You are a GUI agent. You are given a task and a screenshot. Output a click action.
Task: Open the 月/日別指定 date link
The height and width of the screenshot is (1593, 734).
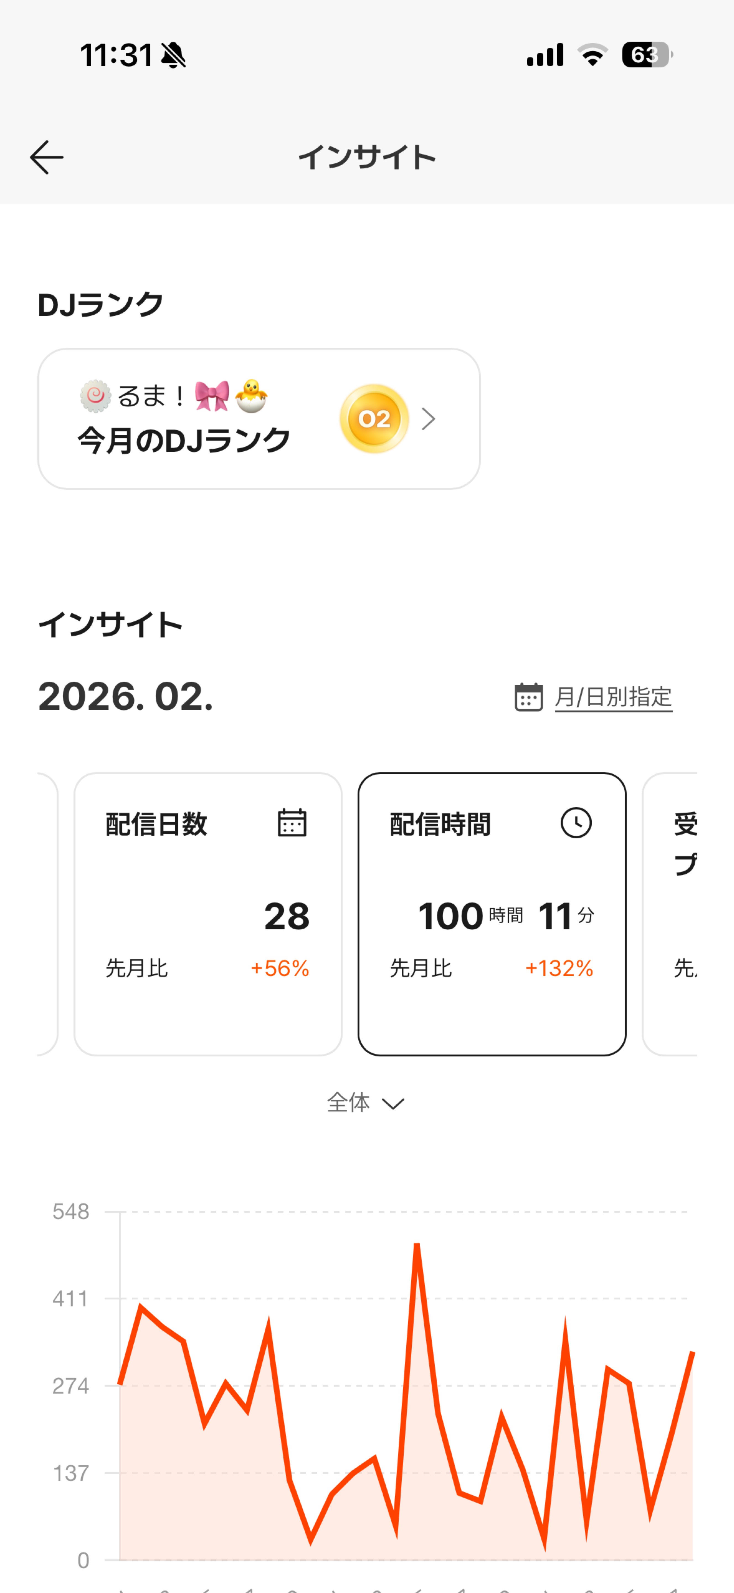click(613, 697)
